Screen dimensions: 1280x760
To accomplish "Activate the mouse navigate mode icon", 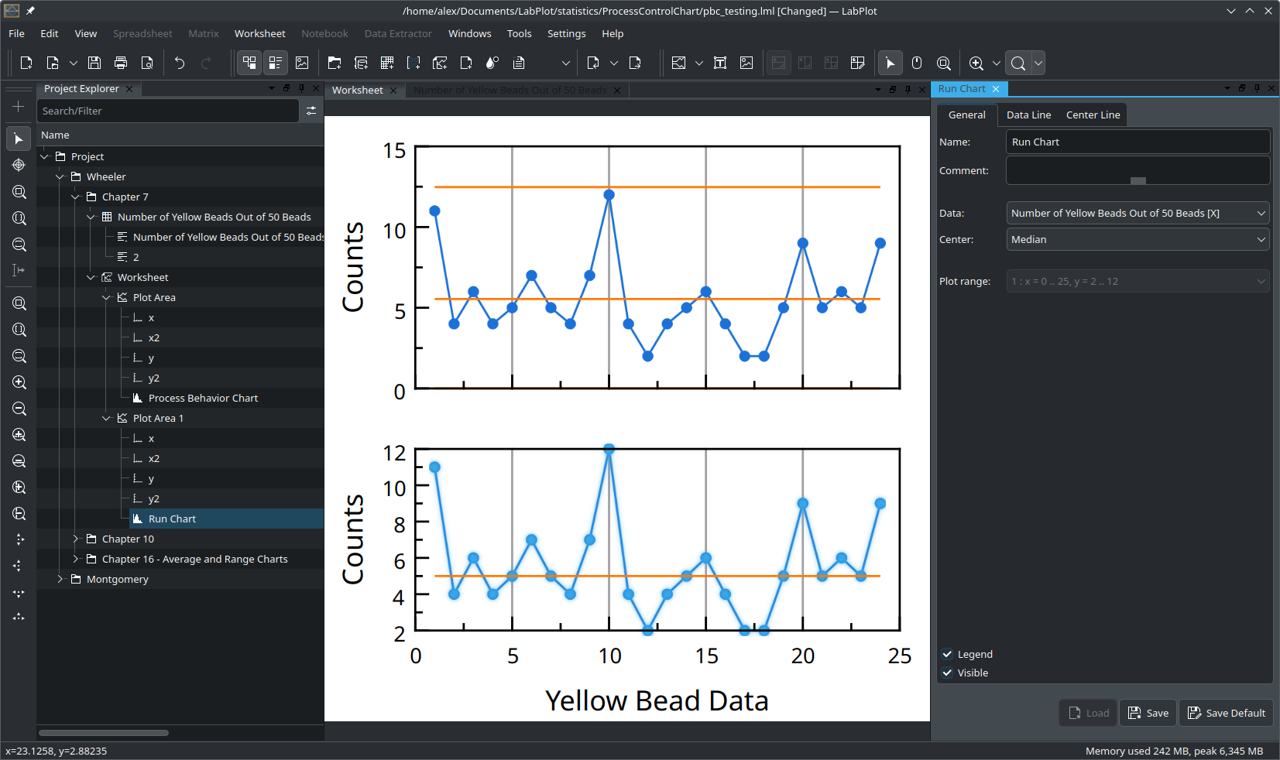I will click(917, 63).
